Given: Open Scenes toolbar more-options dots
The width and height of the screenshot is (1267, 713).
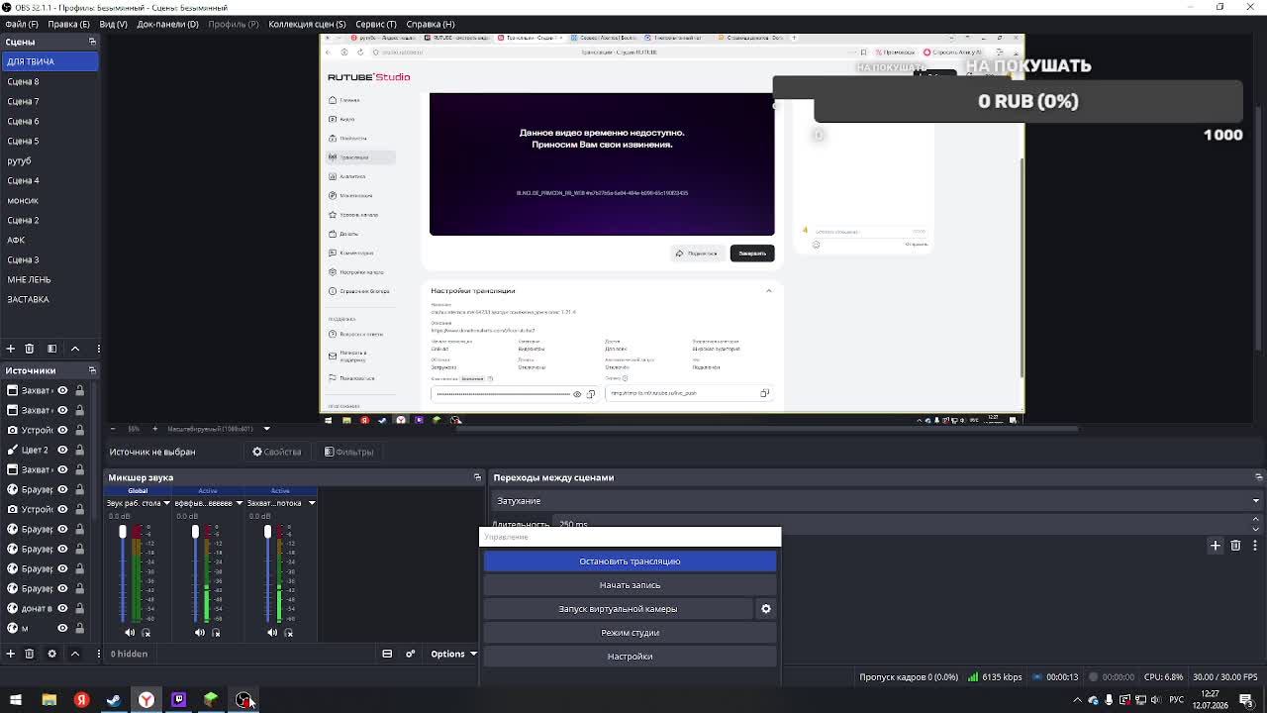Looking at the screenshot, I should click(x=98, y=349).
